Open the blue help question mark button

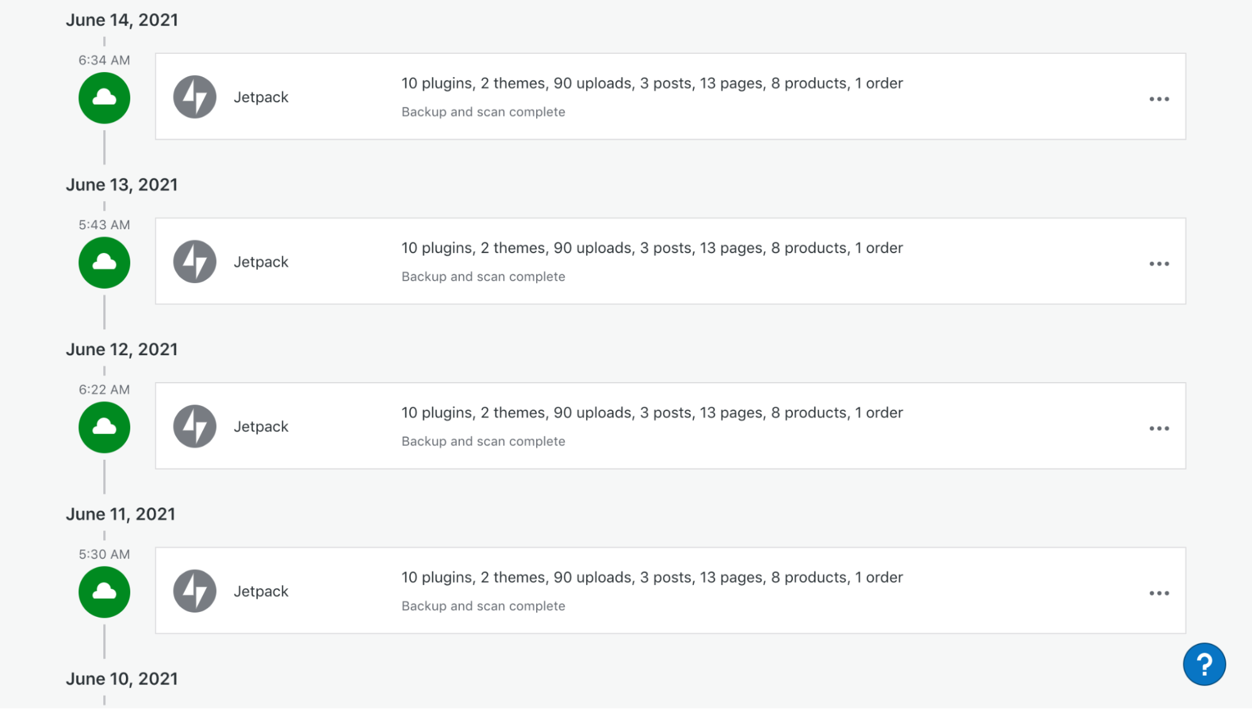1204,665
